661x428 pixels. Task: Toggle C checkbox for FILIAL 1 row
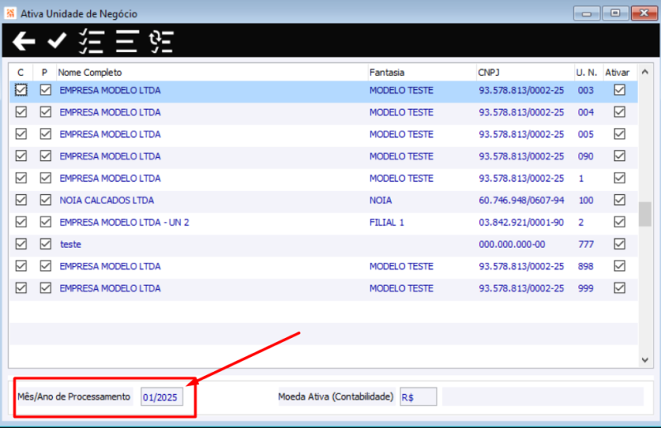point(21,221)
